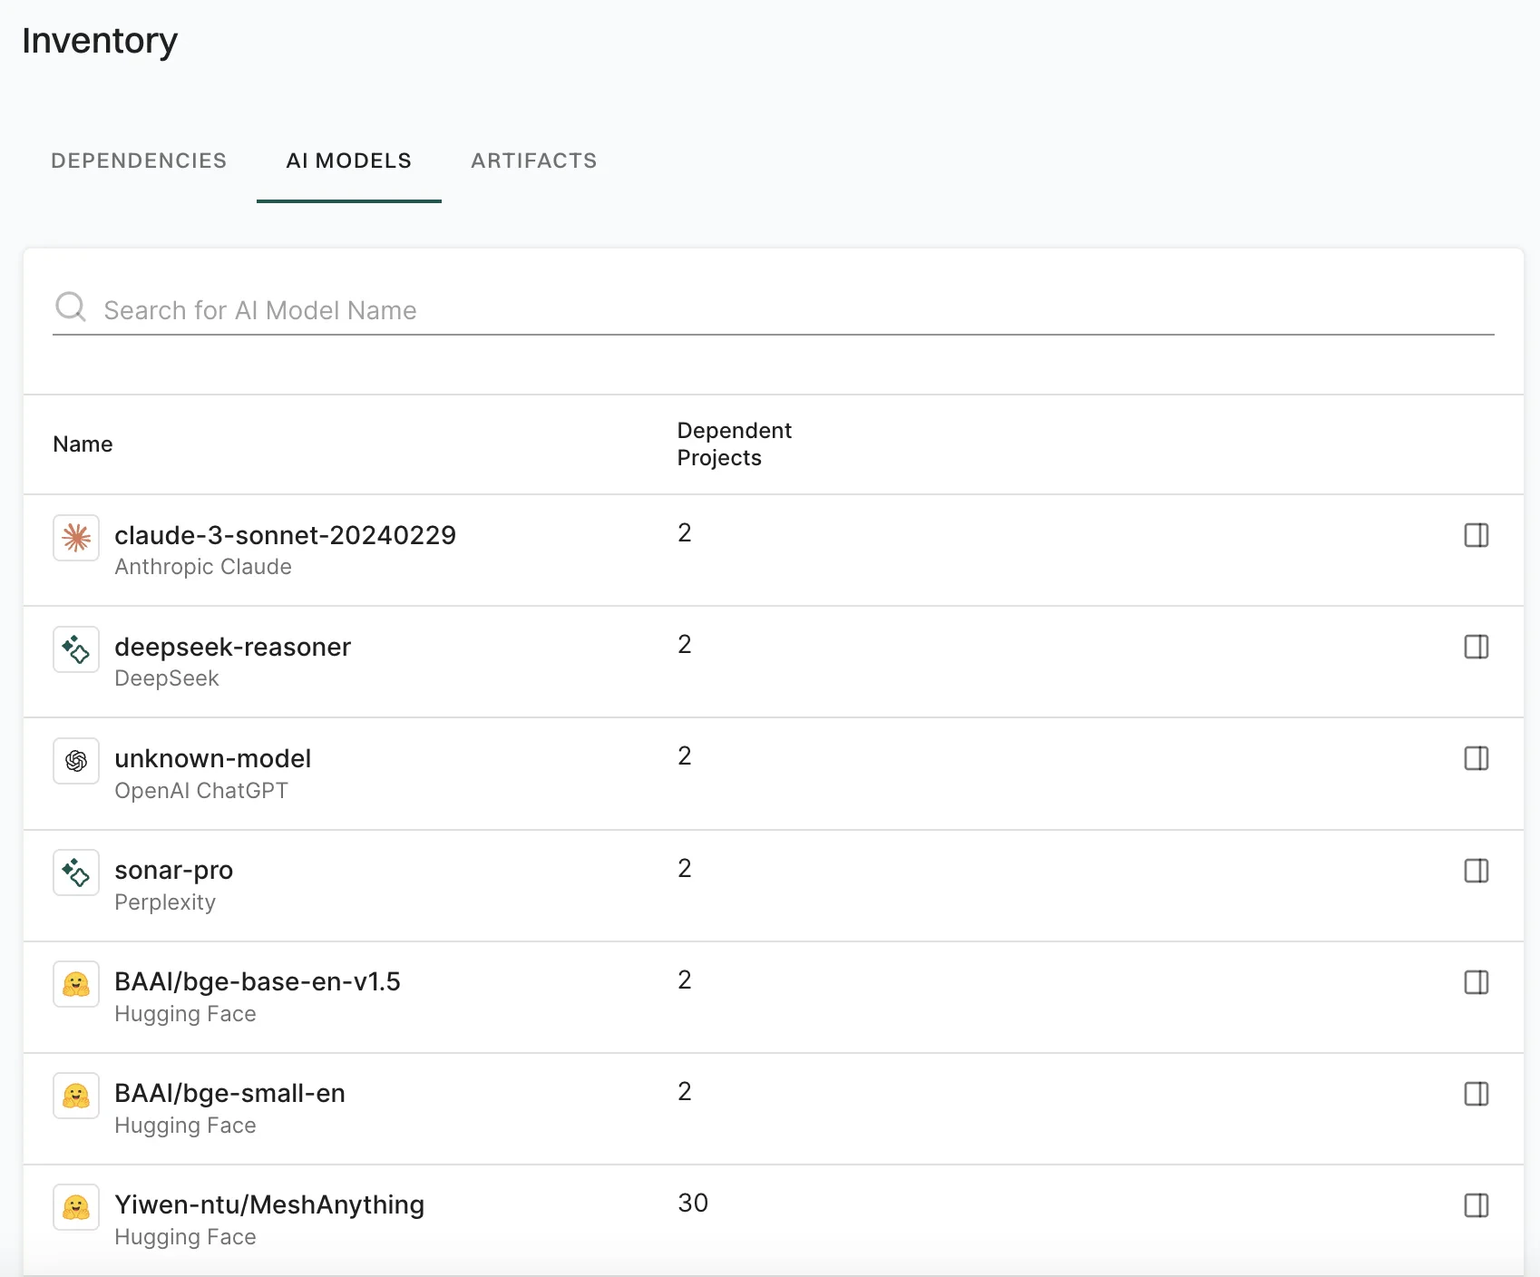1540x1277 pixels.
Task: Click dependent projects count for claude-3-sonnet-20240229
Action: 685,533
